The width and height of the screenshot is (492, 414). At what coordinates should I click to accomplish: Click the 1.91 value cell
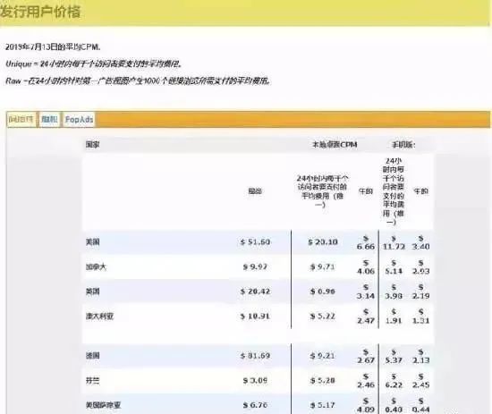[x=394, y=317]
